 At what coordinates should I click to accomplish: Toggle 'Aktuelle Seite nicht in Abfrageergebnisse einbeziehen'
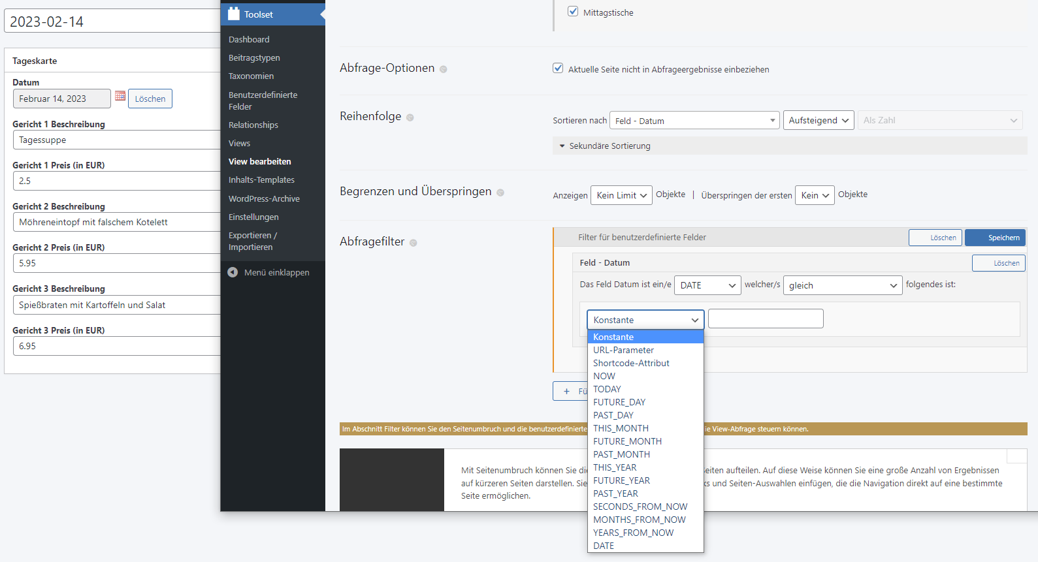click(558, 68)
